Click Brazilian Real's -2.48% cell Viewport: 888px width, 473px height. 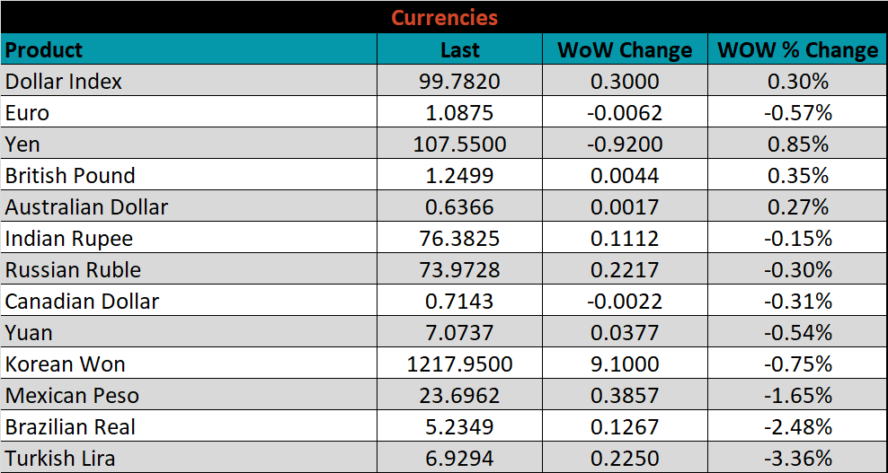[x=797, y=427]
